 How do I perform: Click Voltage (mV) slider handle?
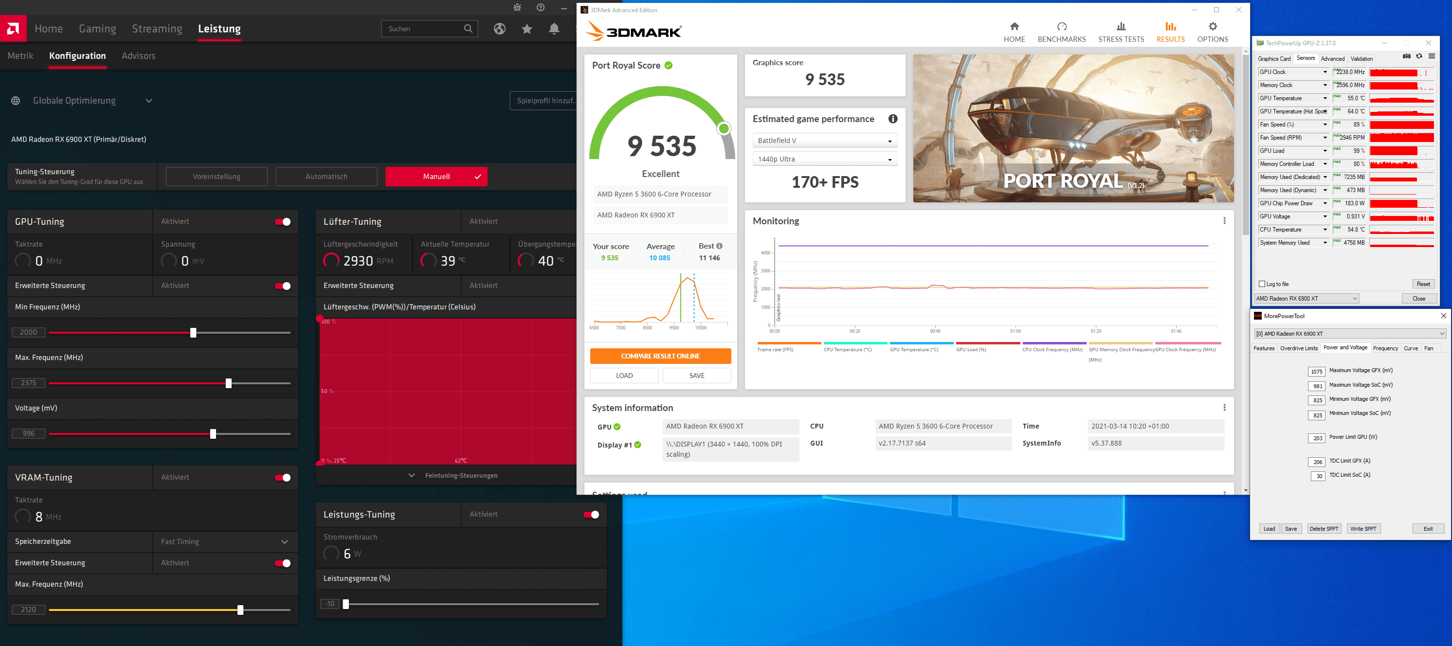point(213,434)
